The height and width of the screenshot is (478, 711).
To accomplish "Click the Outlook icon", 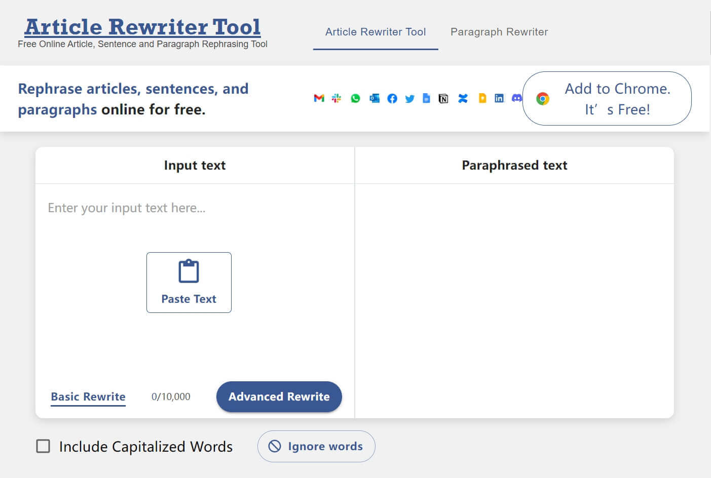I will 375,98.
